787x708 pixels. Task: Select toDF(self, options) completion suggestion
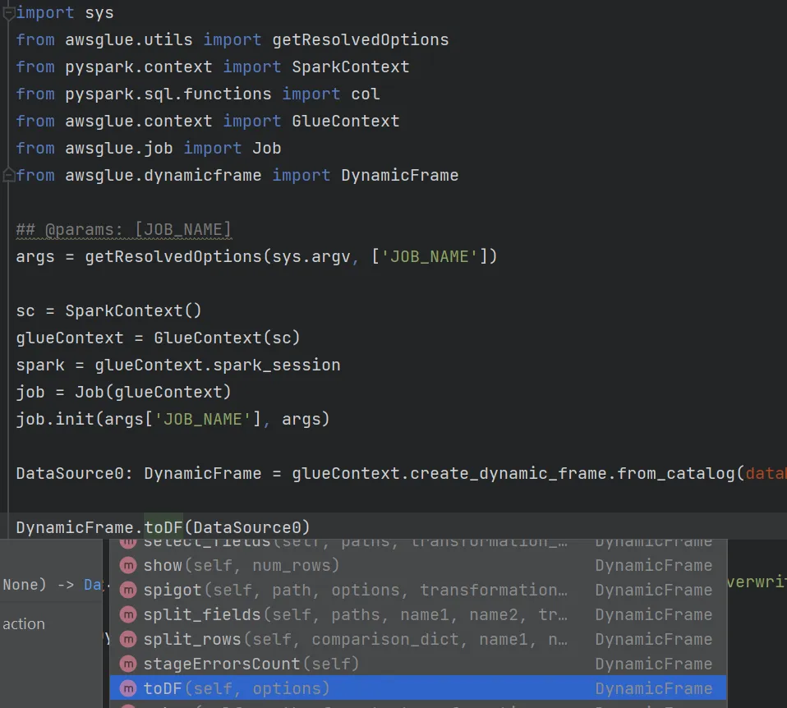point(417,688)
